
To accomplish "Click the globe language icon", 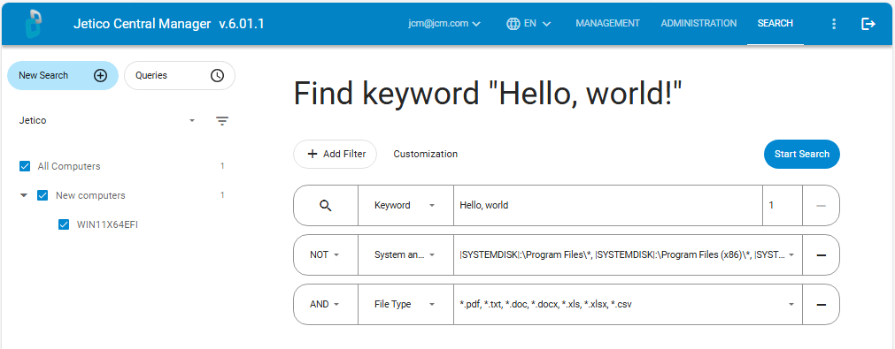I will click(x=513, y=24).
